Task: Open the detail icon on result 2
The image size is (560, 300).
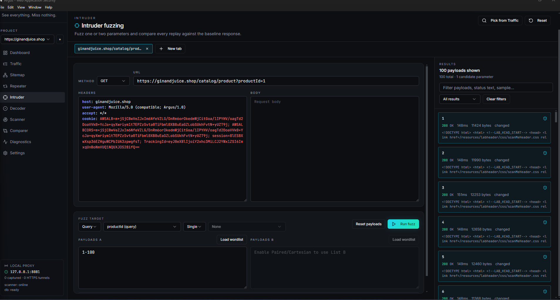Action: click(x=545, y=153)
